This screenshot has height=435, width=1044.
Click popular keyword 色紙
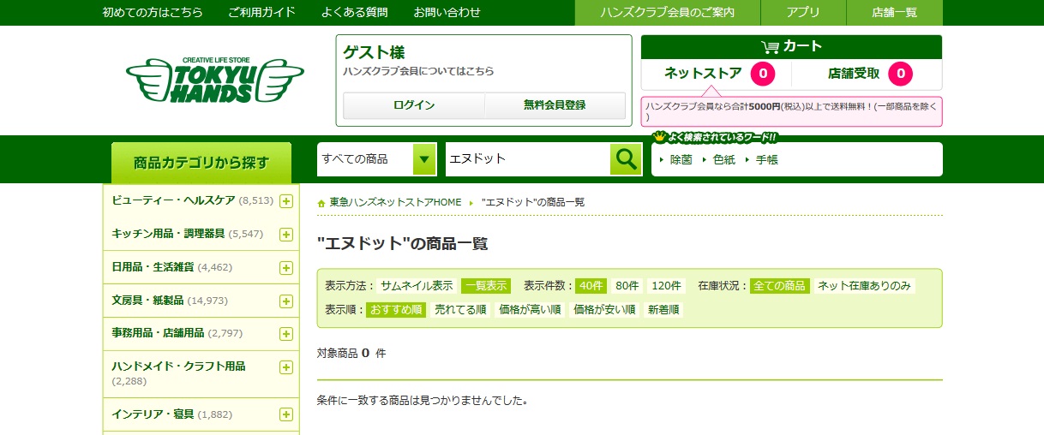pos(724,160)
